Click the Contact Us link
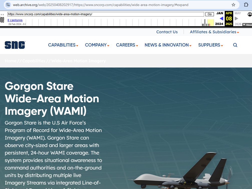Viewport: 252px width, 189px height. [167, 32]
